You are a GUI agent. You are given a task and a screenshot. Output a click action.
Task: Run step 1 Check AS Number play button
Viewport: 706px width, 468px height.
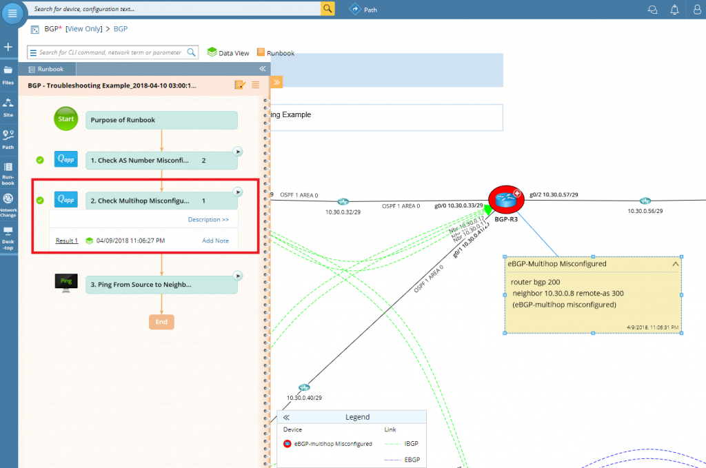238,152
